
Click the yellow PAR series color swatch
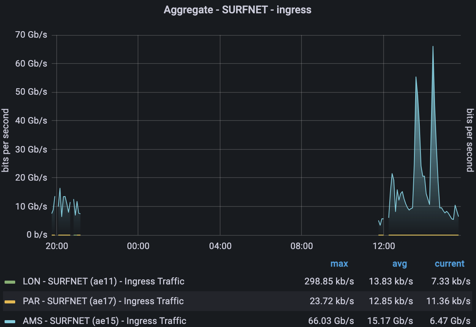tap(10, 302)
